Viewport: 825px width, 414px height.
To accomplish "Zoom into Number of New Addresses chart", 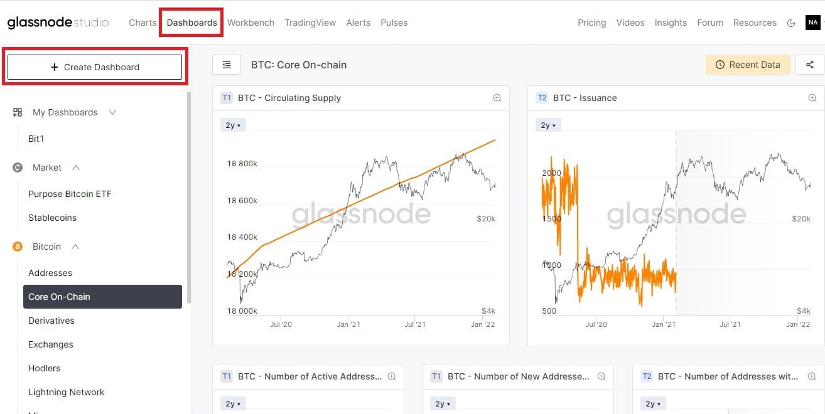I will point(601,376).
